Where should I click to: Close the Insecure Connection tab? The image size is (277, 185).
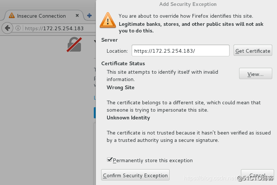(x=77, y=15)
